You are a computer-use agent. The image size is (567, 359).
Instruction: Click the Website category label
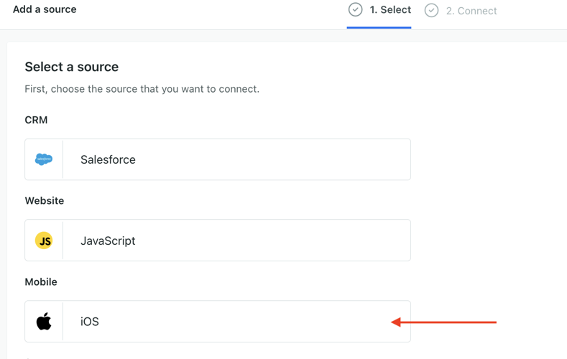(x=45, y=201)
